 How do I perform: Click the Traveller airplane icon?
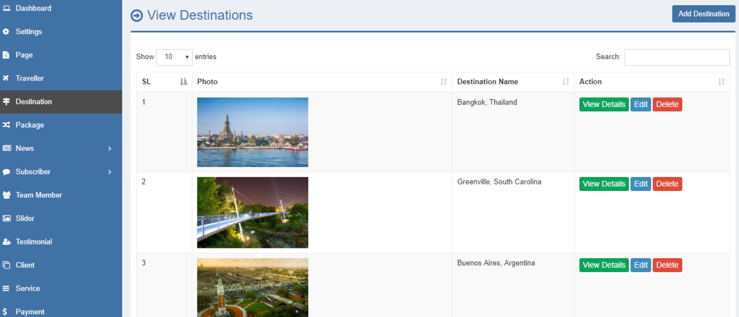pyautogui.click(x=6, y=78)
